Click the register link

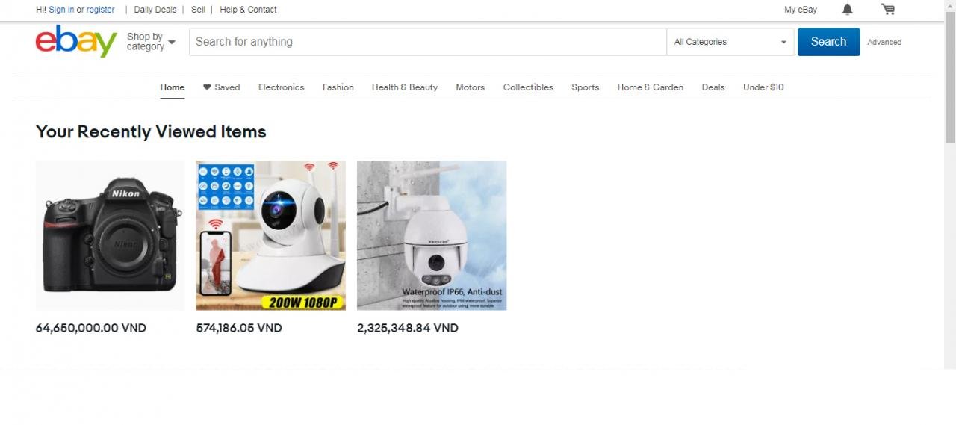tap(101, 10)
